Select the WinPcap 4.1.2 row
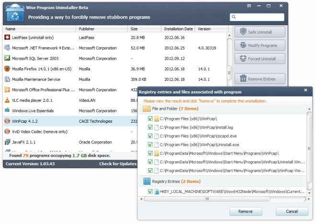 70,121
